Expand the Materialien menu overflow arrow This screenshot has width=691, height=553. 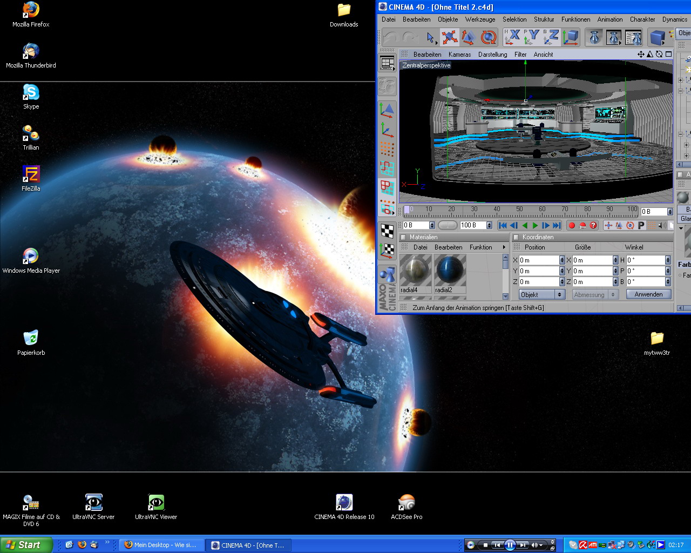pos(504,247)
